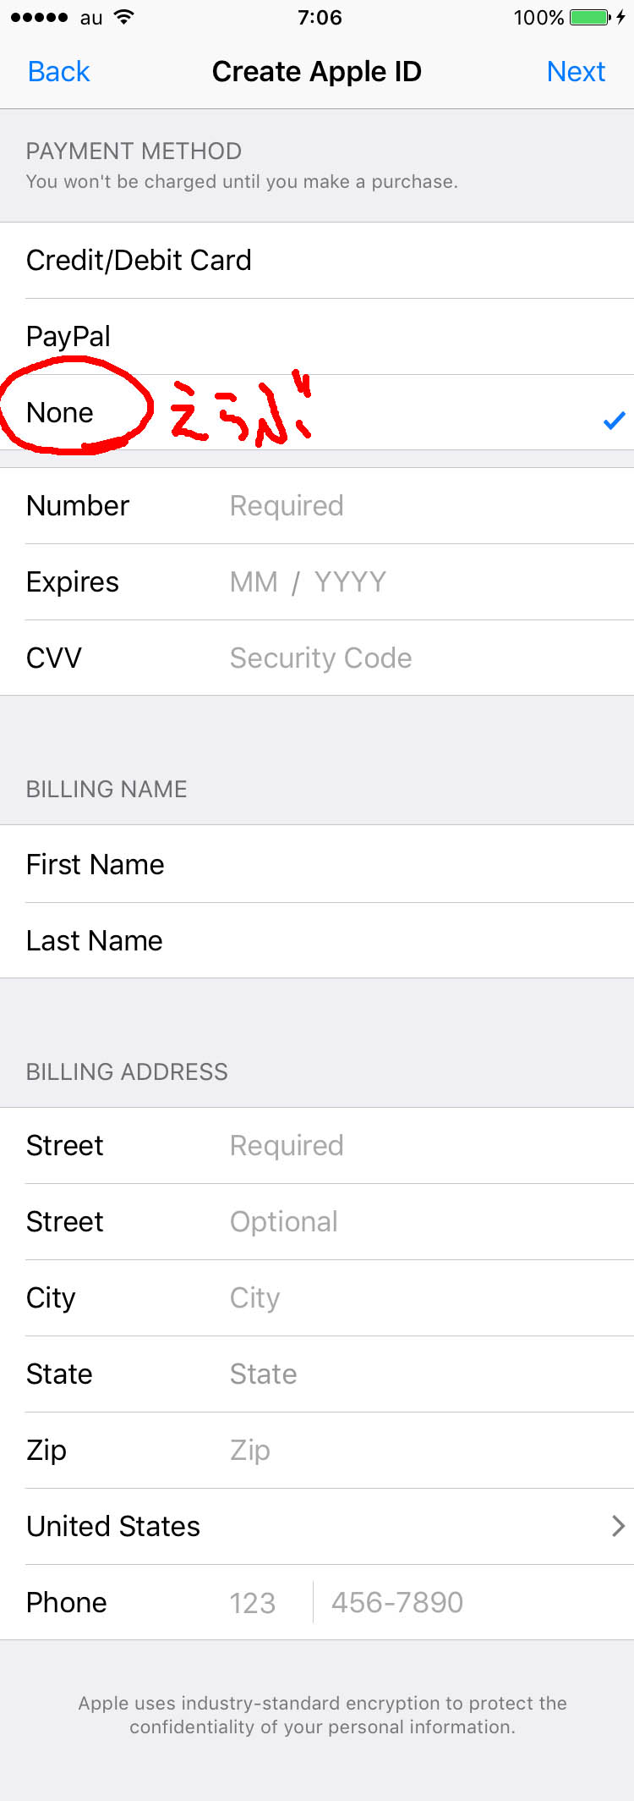The image size is (634, 1801).
Task: Tap the blue checkmark beside None
Action: coord(615,420)
